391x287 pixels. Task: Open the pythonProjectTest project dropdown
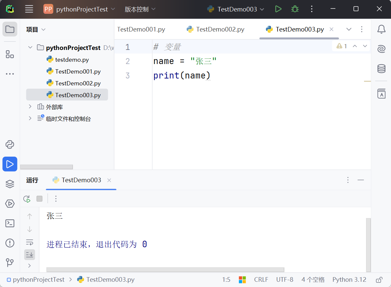click(79, 9)
